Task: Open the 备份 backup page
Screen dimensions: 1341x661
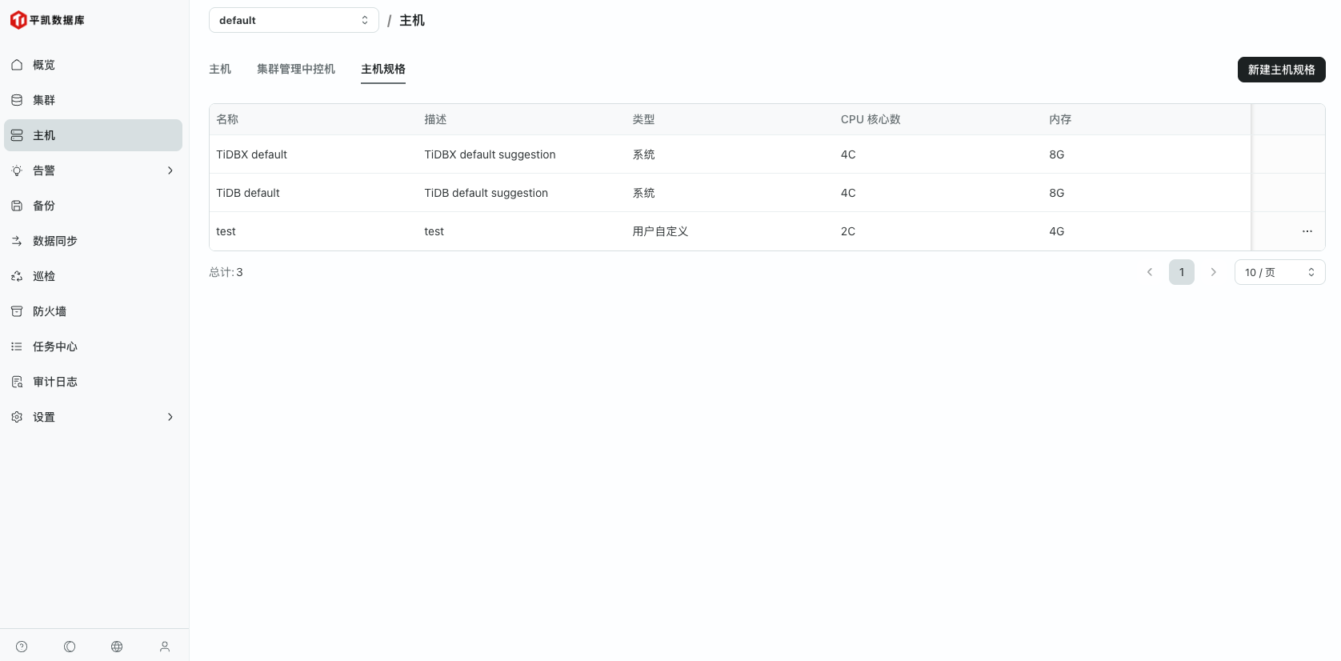Action: click(x=44, y=206)
